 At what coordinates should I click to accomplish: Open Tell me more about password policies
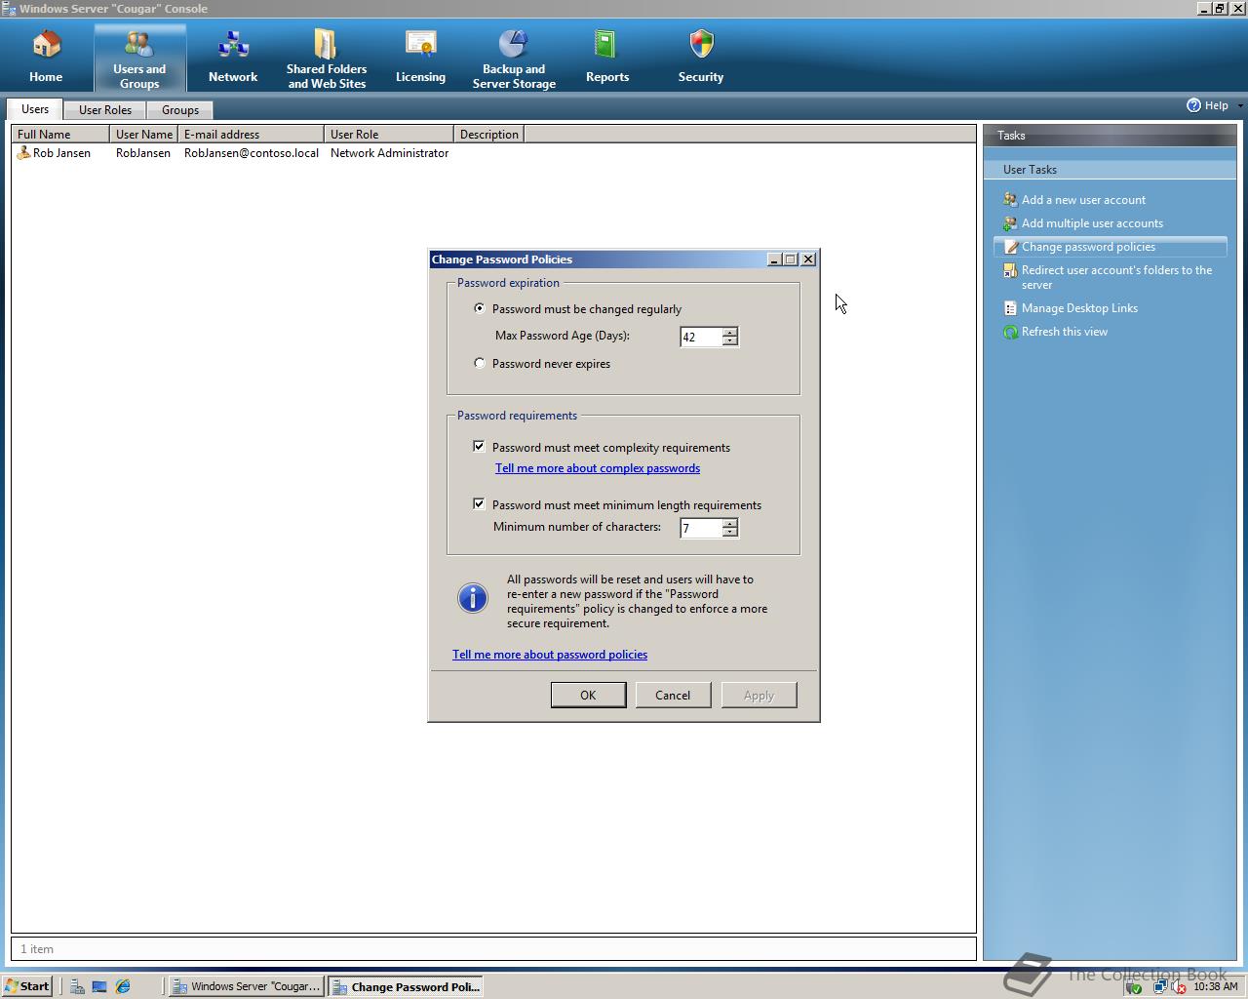click(550, 655)
